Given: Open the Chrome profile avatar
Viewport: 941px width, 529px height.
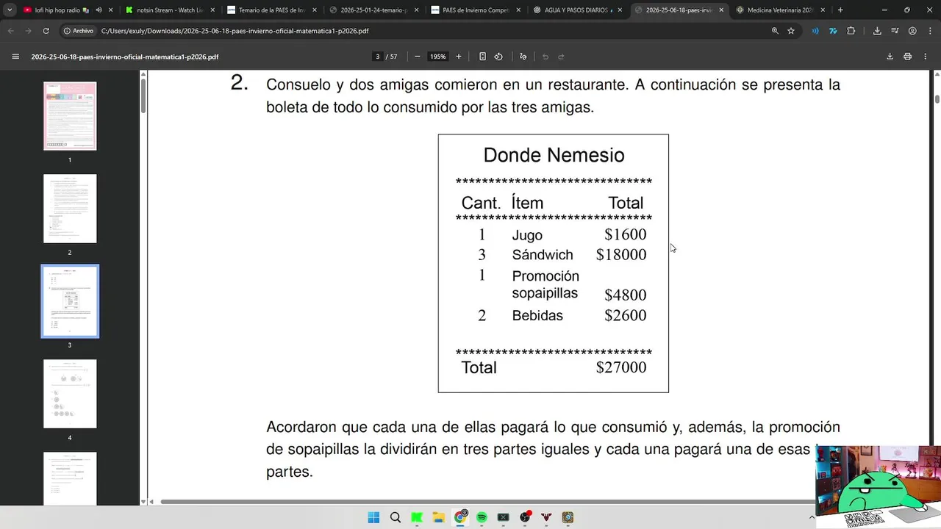Looking at the screenshot, I should (x=912, y=31).
